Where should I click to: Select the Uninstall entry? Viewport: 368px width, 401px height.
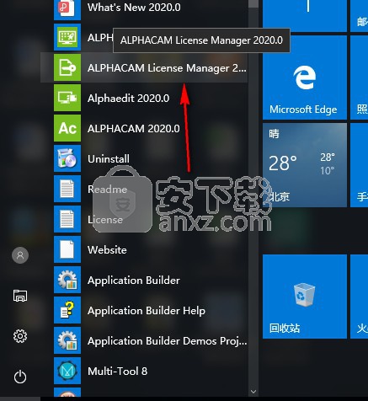(x=109, y=159)
